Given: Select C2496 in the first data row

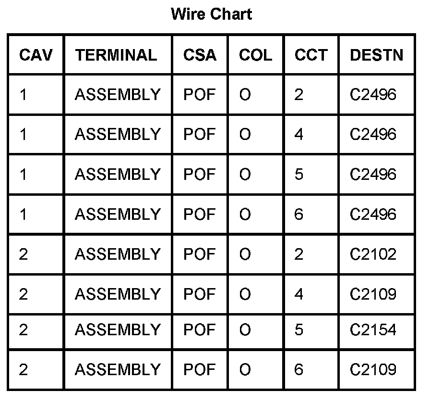Looking at the screenshot, I should [x=373, y=94].
